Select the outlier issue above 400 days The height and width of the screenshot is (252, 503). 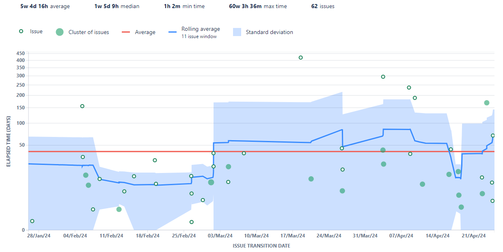click(301, 58)
